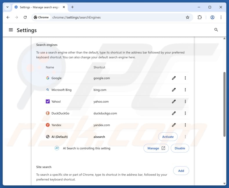Click 'AI Search is controlling this setting' text
This screenshot has width=229, height=188.
coord(87,148)
